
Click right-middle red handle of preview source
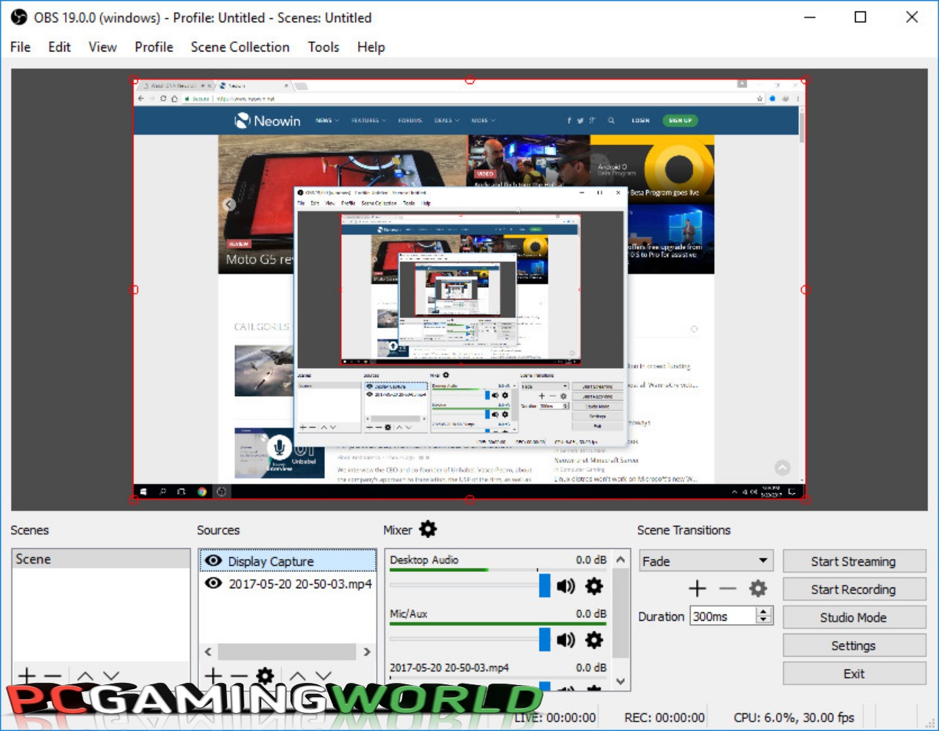pos(805,290)
